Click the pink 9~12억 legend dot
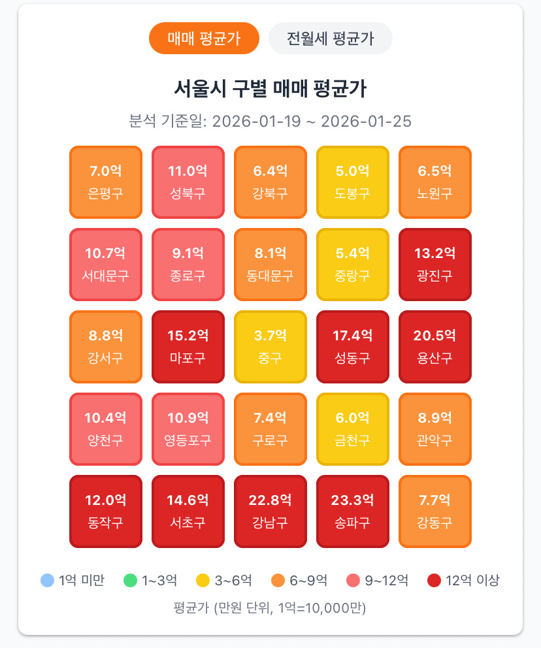The height and width of the screenshot is (648, 541). (353, 580)
